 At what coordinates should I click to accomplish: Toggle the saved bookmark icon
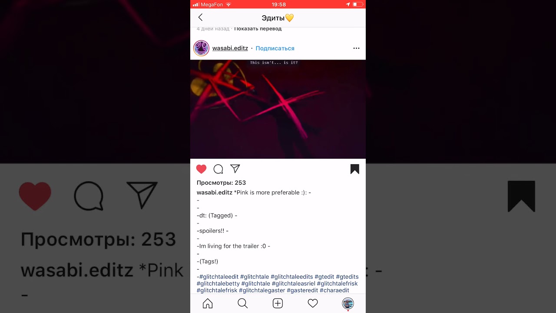point(355,169)
